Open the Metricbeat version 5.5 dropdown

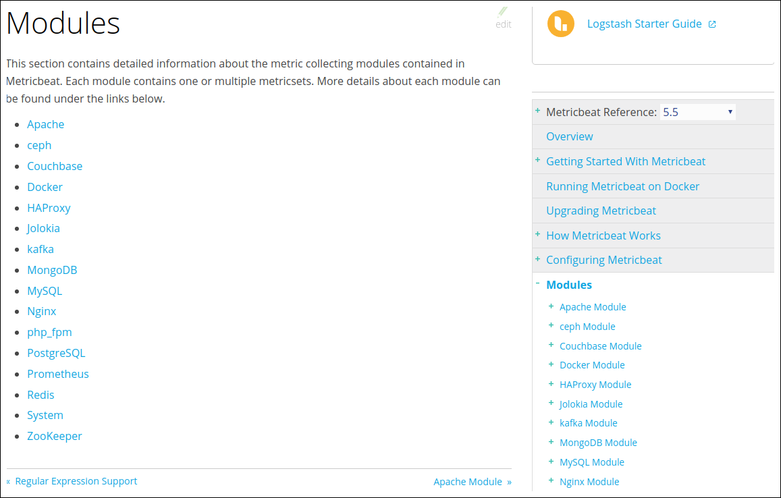(x=697, y=112)
